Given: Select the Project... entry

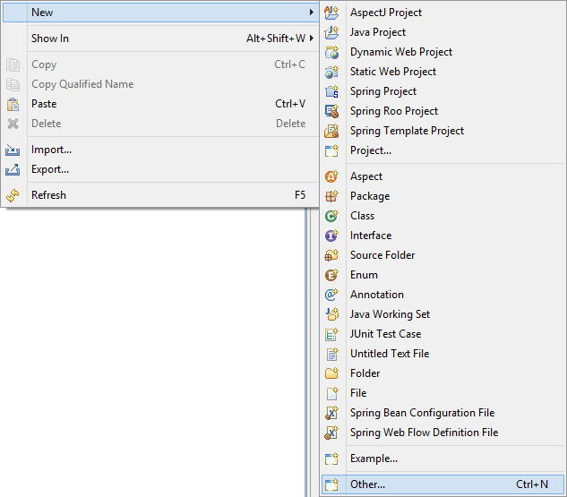Looking at the screenshot, I should pos(442,150).
